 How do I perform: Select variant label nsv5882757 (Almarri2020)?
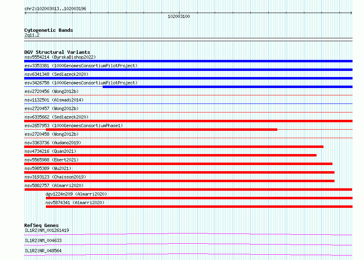[x=54, y=185]
